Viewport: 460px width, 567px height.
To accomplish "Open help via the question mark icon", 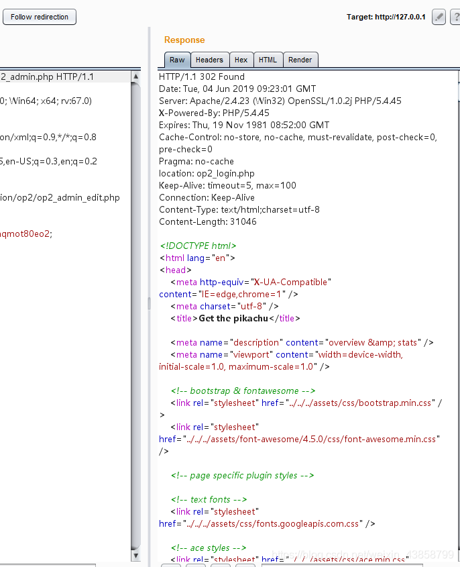I will pyautogui.click(x=455, y=17).
